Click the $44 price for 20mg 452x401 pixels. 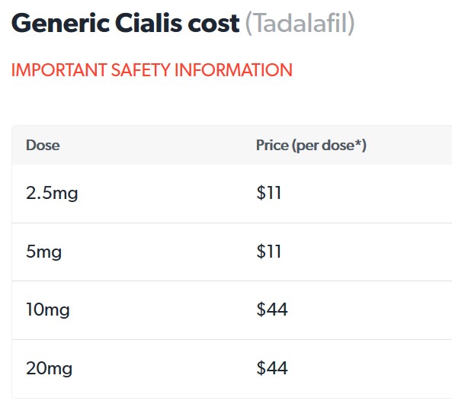[x=272, y=368]
